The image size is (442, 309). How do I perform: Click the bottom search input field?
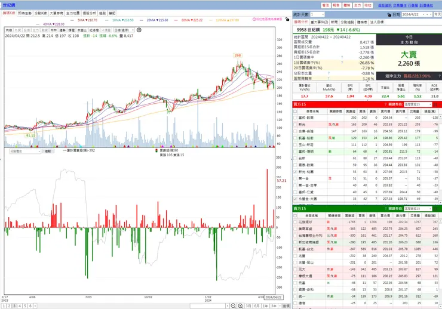pos(208,306)
